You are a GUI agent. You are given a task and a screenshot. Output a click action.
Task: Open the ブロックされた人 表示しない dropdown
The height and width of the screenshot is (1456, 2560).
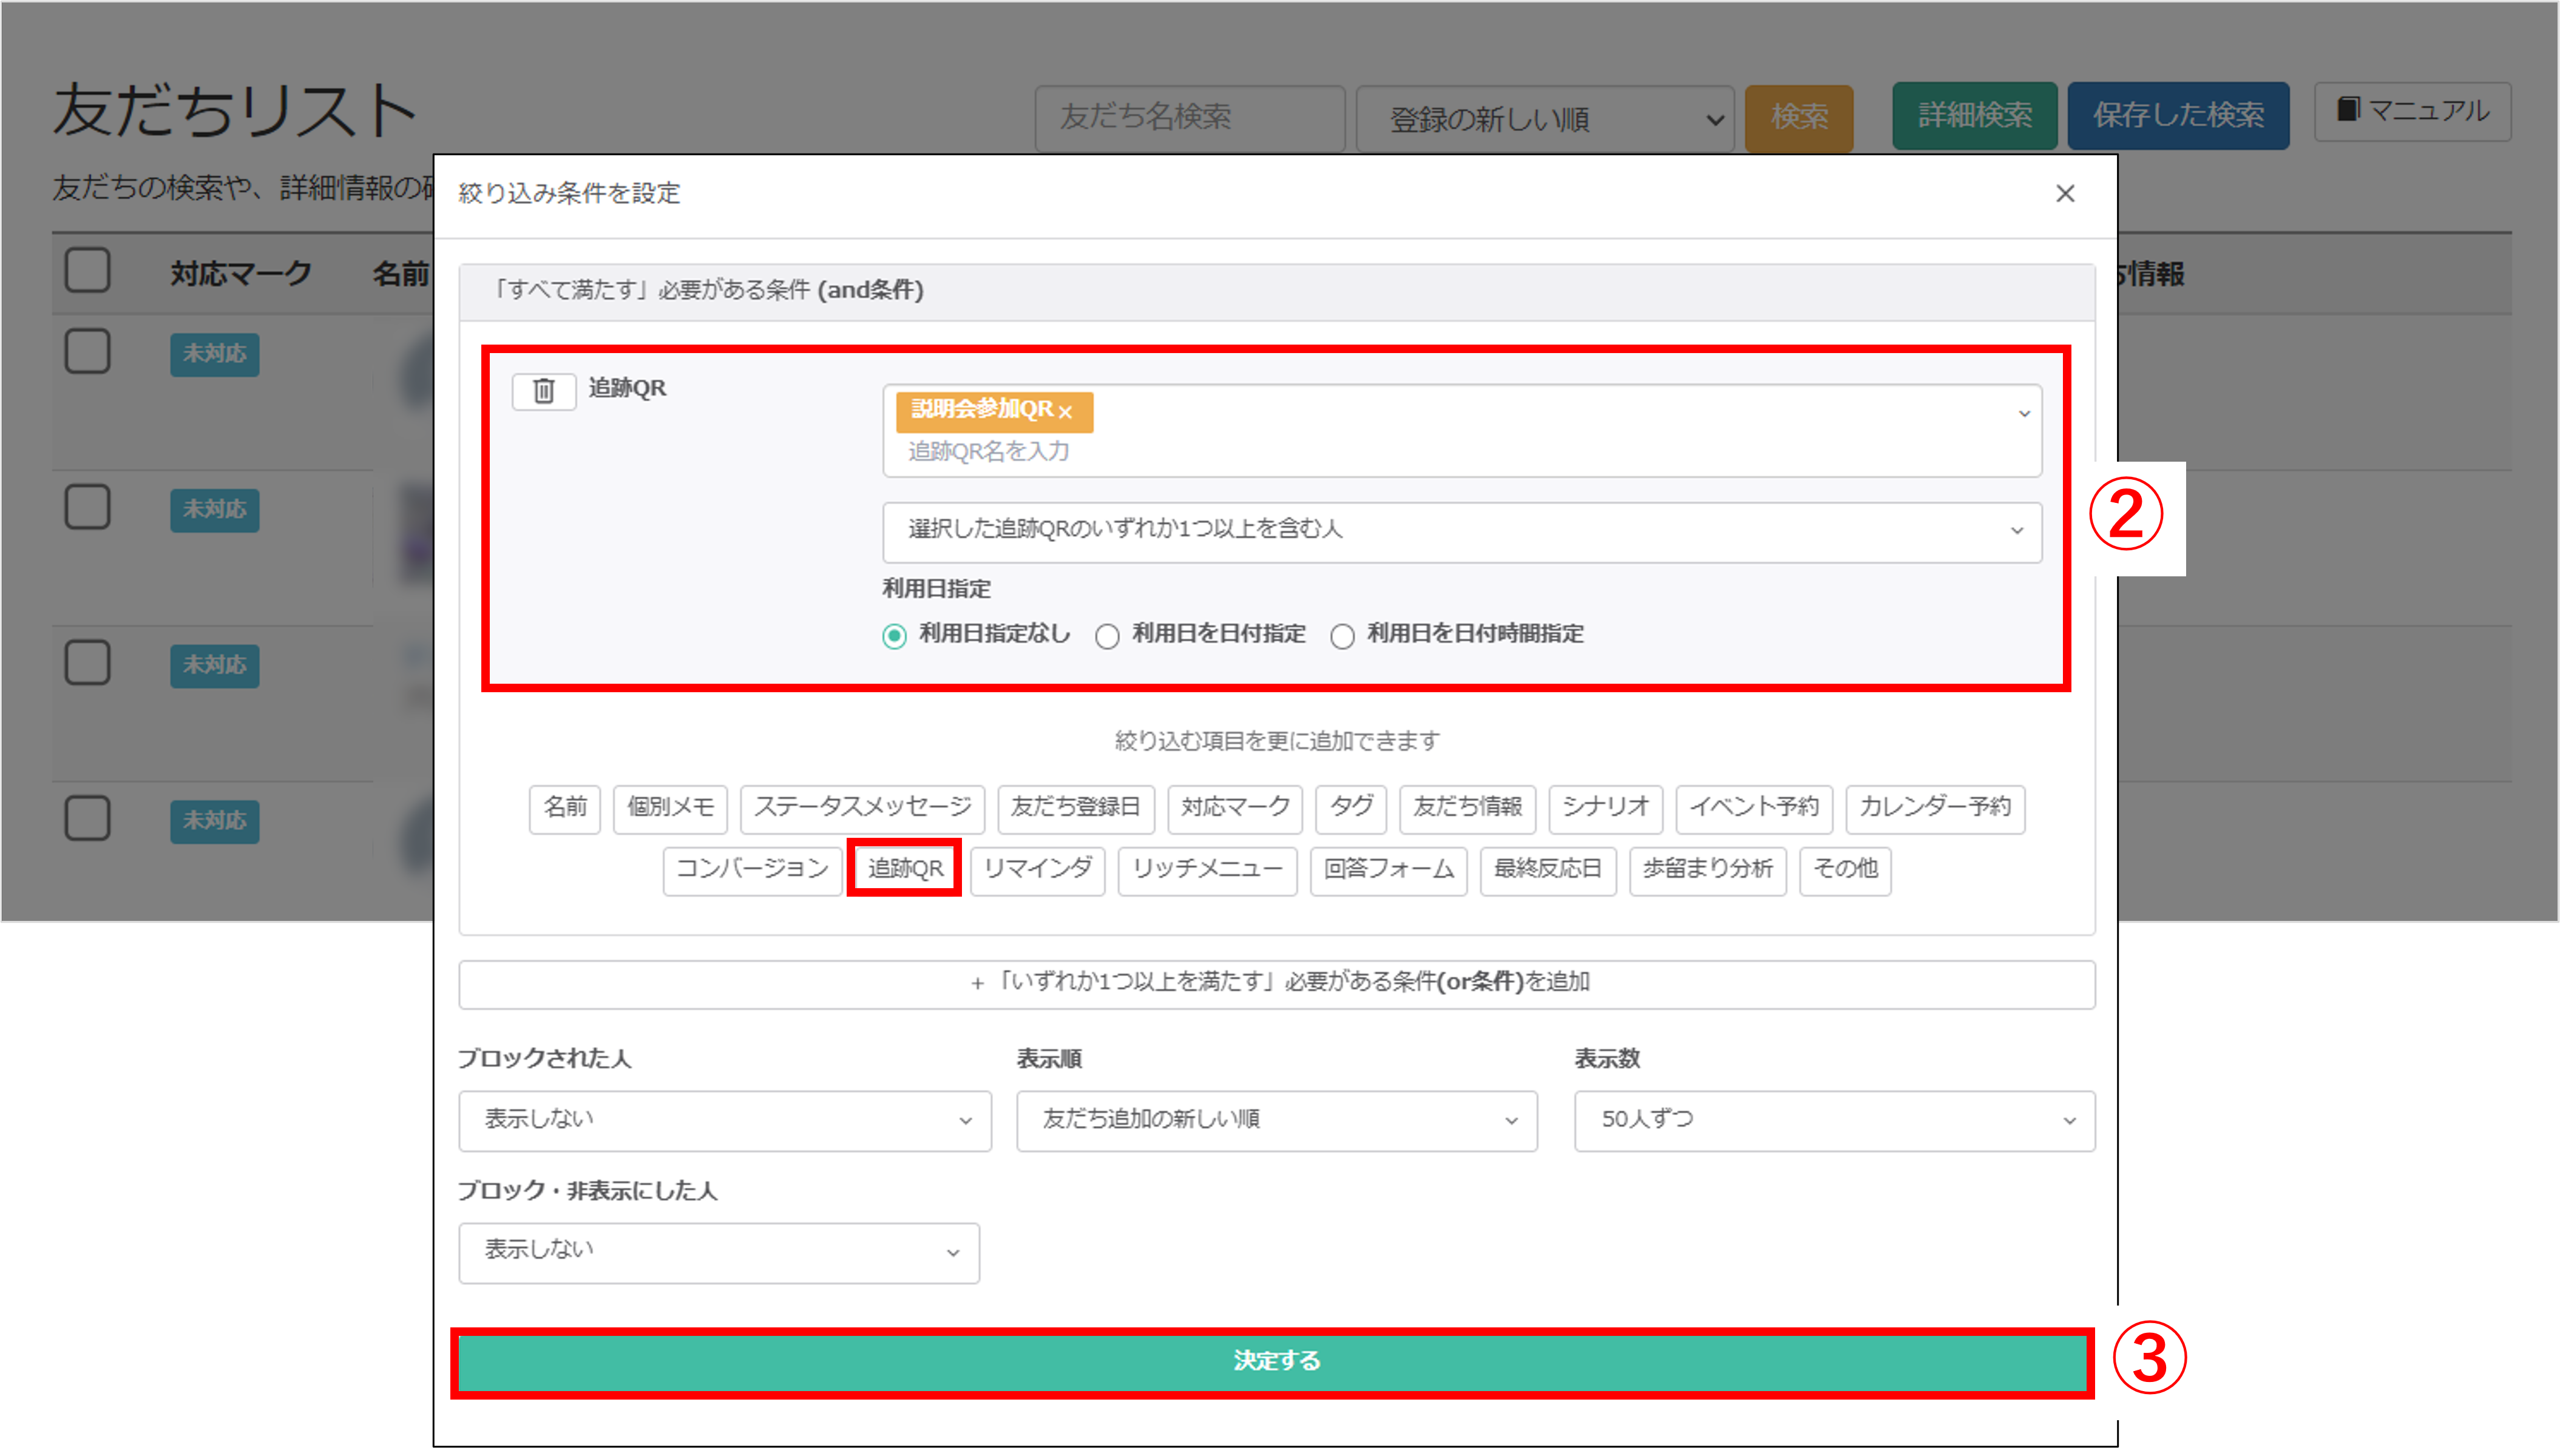coord(724,1120)
